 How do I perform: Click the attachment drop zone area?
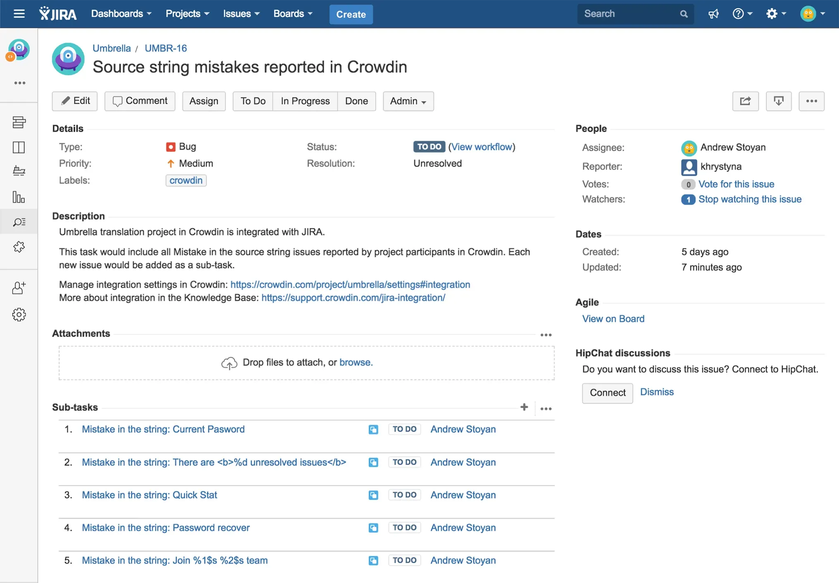[306, 363]
